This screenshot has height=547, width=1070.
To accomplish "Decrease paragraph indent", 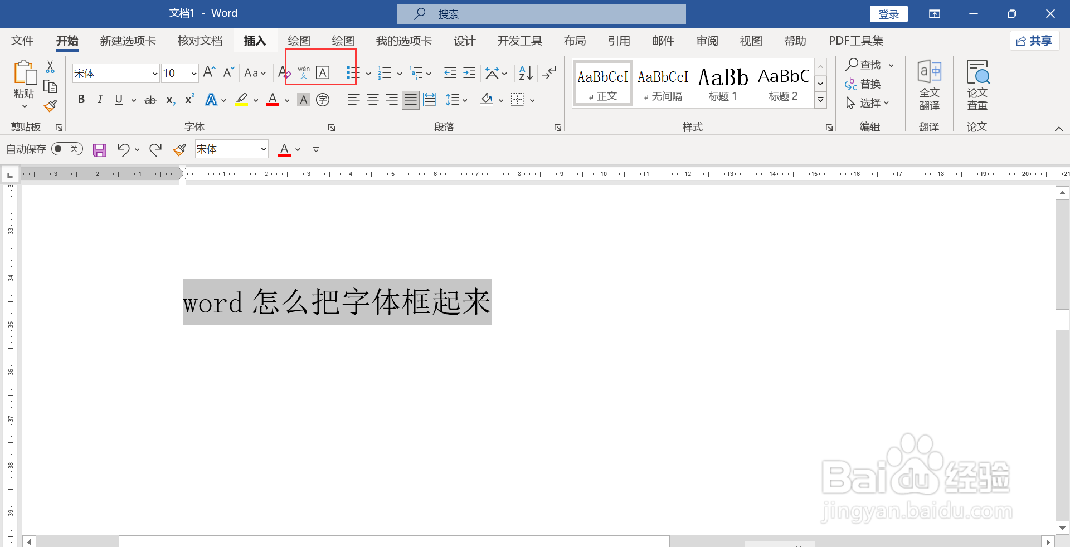I will [450, 72].
